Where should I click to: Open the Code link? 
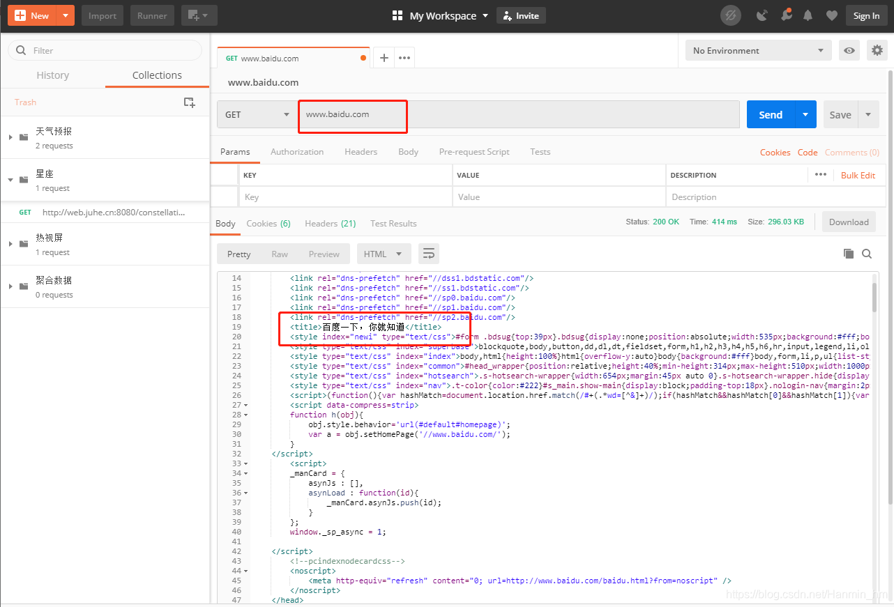(808, 153)
